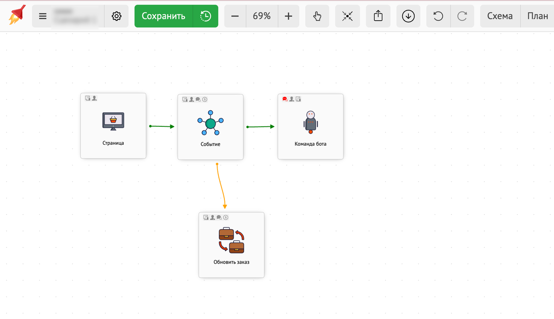The image size is (554, 319).
Task: Select green arrow from Событие to Команда бота
Action: 261,126
